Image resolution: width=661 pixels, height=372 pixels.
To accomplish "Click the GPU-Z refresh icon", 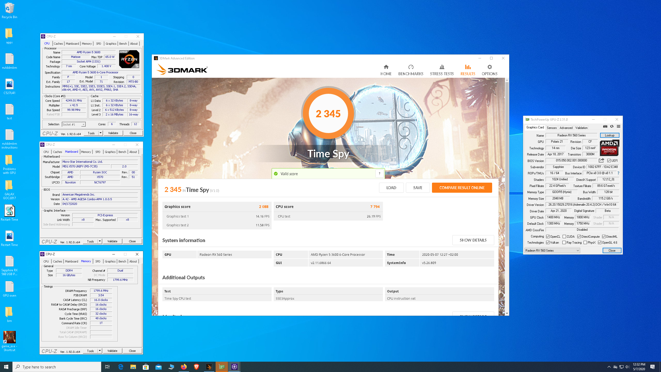I will (x=612, y=126).
